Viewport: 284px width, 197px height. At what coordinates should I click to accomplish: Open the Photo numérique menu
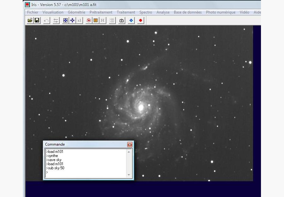click(221, 12)
